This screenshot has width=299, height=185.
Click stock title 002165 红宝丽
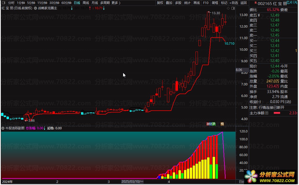coord(272,4)
